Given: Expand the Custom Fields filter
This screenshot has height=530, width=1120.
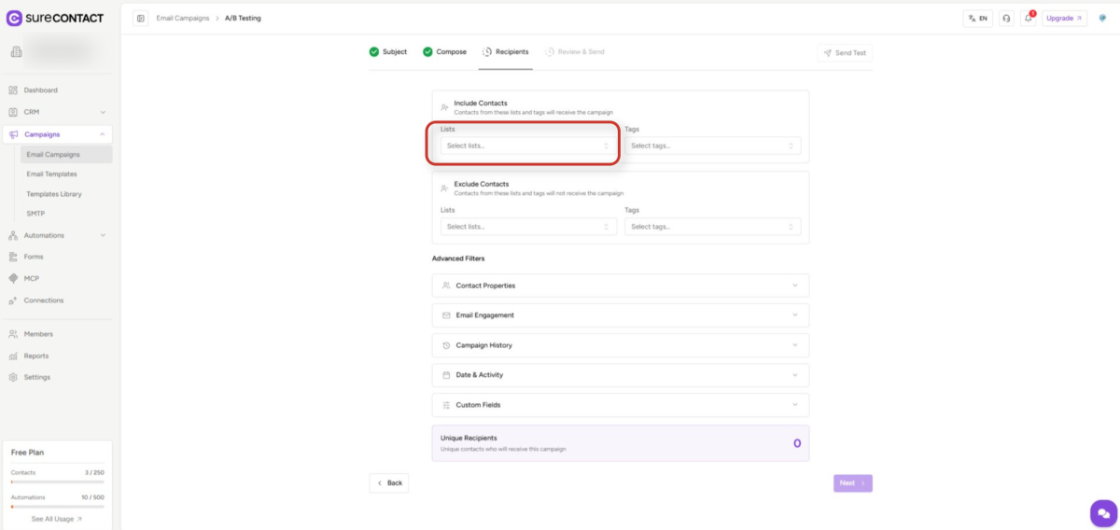Looking at the screenshot, I should click(621, 405).
